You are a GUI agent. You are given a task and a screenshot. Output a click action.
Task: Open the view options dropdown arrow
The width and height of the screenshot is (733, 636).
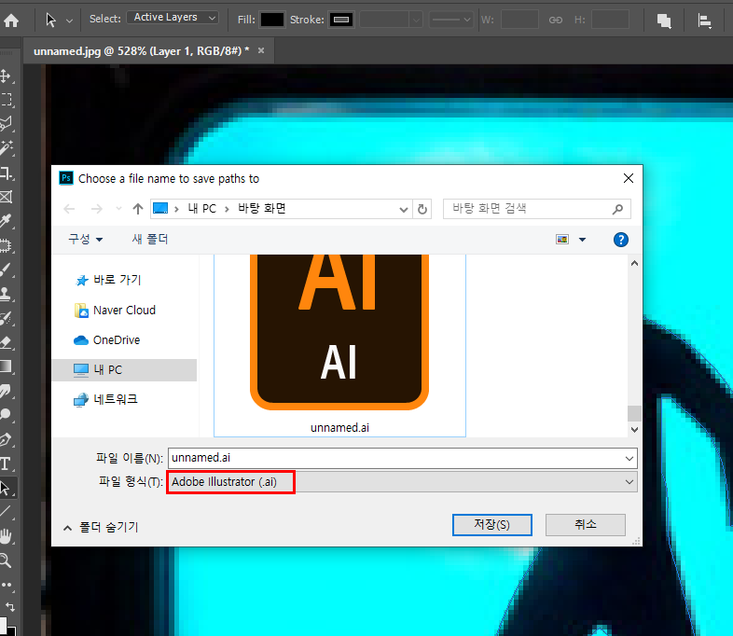(x=583, y=240)
